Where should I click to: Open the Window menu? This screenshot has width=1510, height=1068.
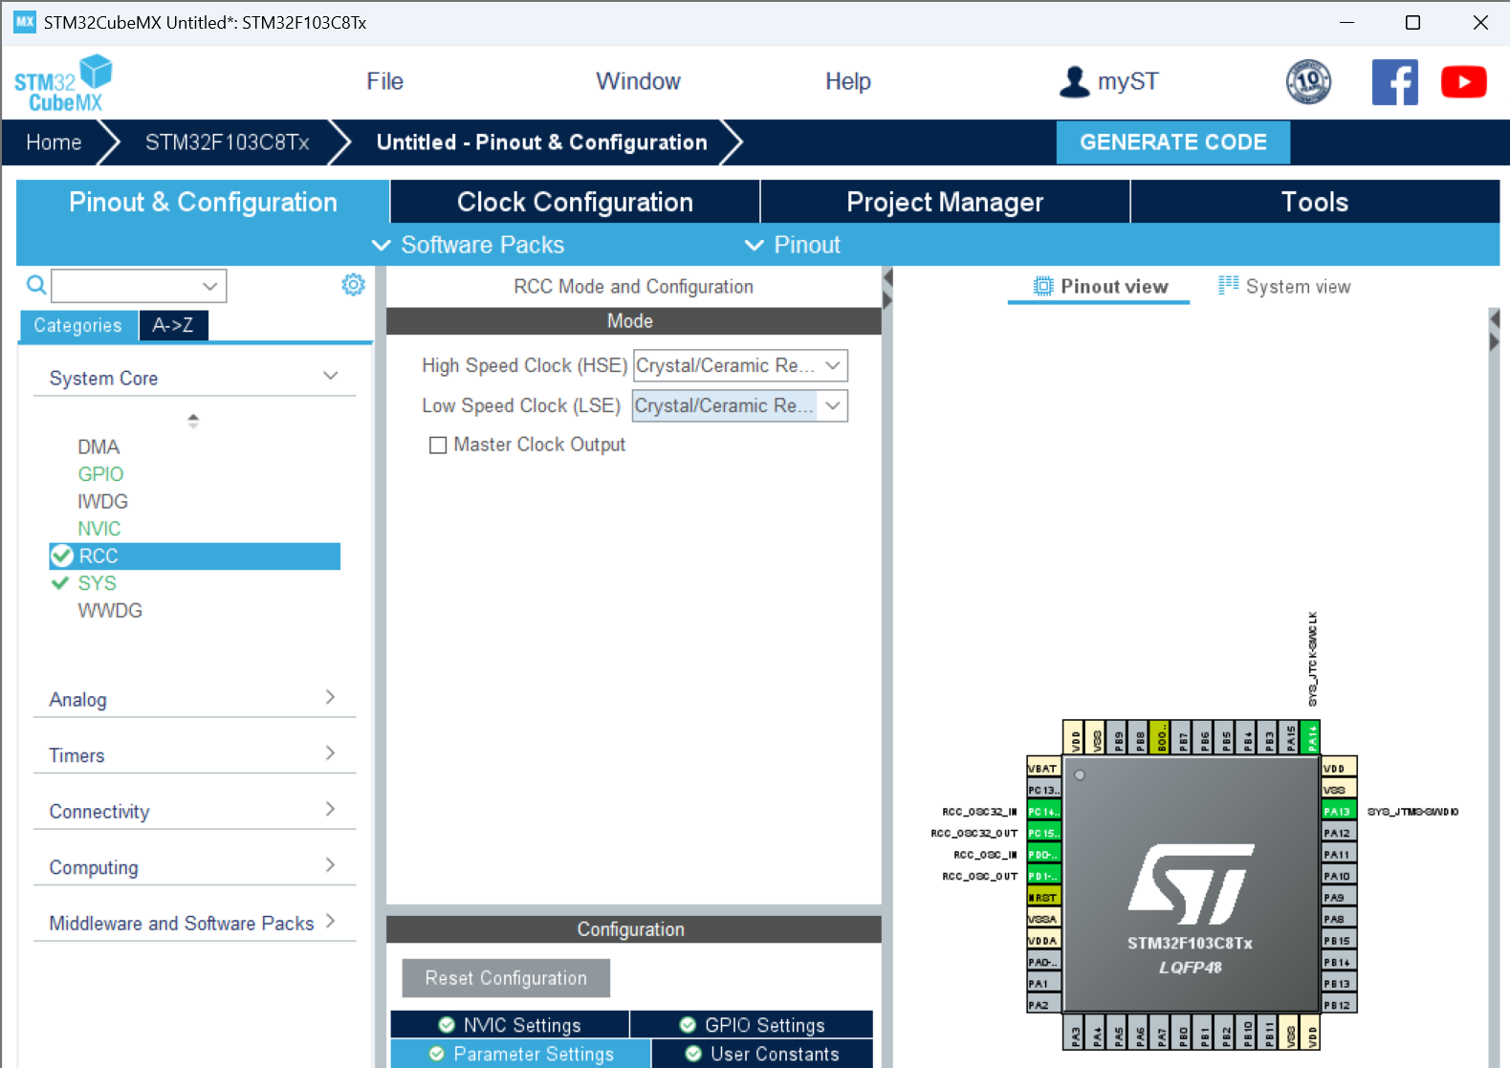(638, 81)
